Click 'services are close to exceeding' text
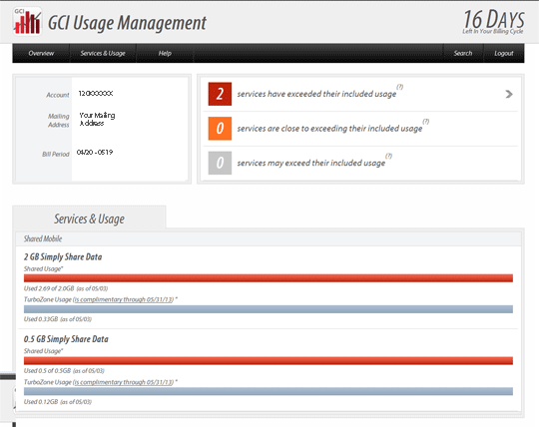The image size is (539, 427). coord(329,129)
